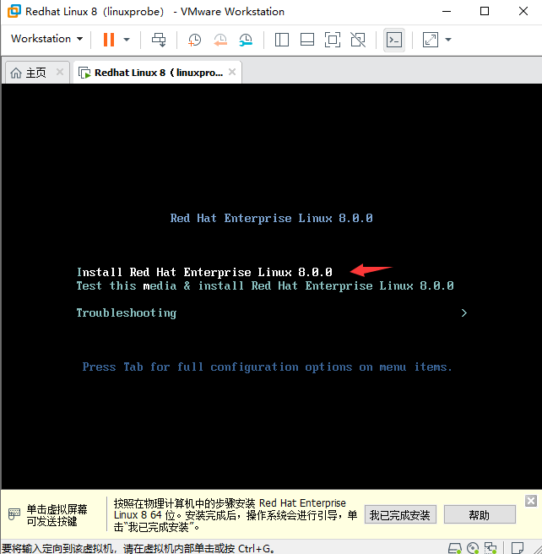Click the 我已完成安装 button
Viewport: 542px width, 554px height.
click(x=400, y=515)
